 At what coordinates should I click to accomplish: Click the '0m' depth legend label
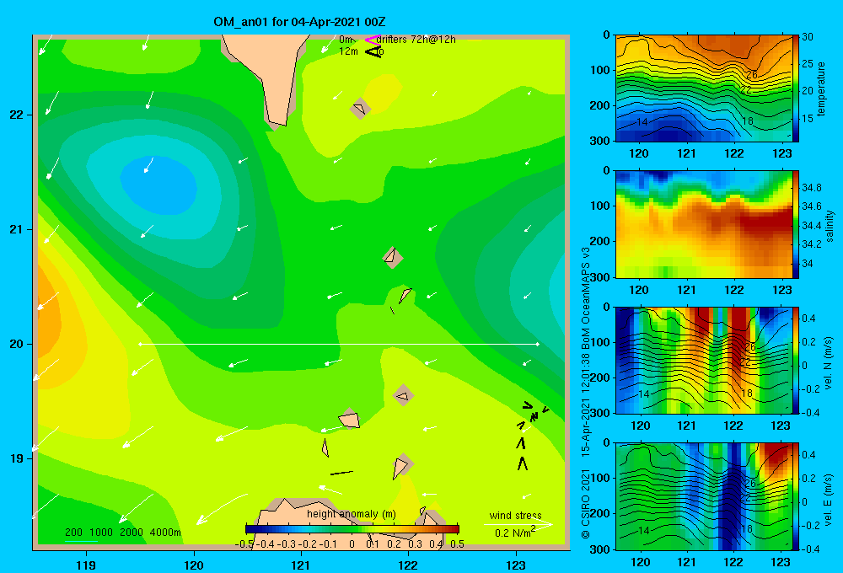346,40
